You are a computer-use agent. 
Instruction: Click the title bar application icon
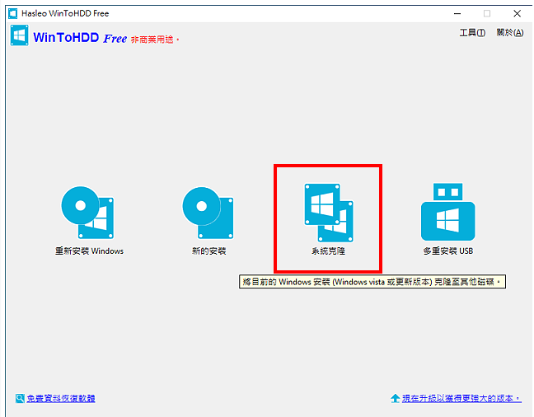(x=13, y=14)
